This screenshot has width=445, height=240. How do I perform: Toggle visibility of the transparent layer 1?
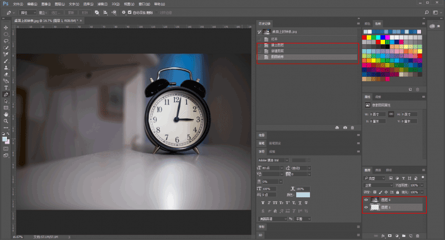click(366, 207)
